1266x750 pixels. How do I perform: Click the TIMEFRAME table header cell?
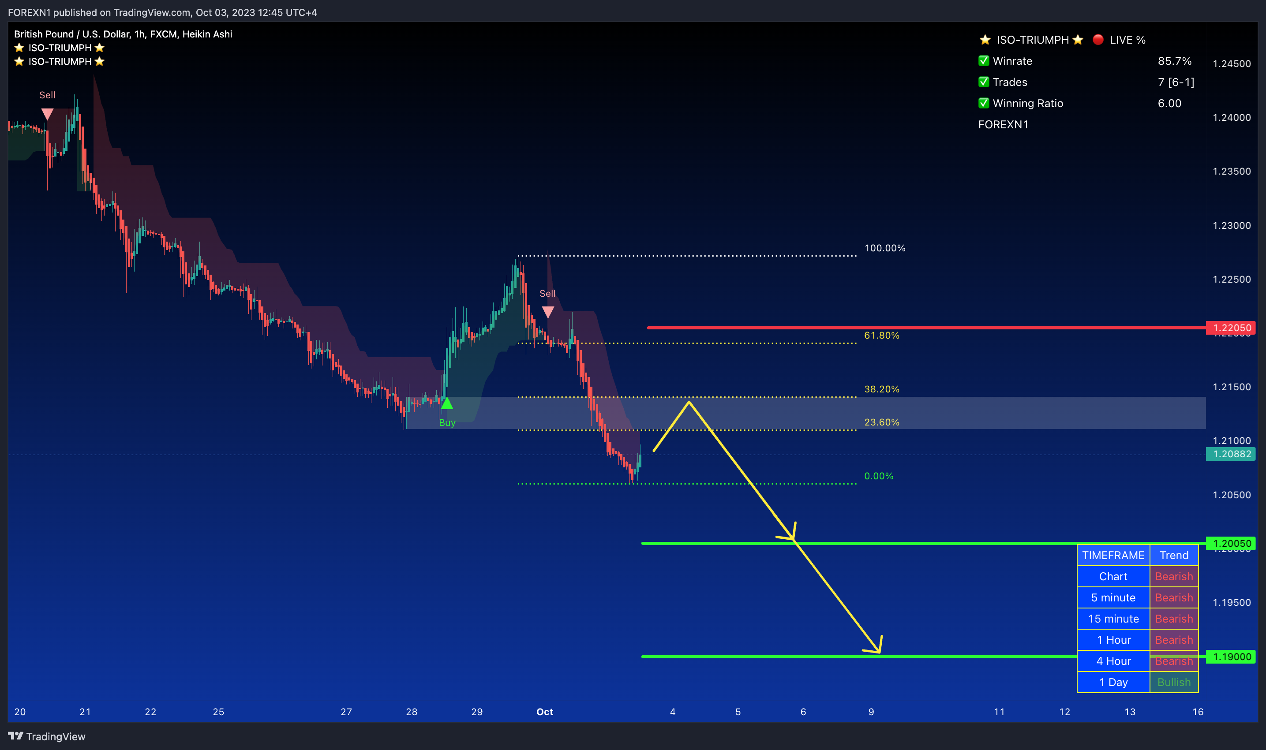coord(1113,555)
